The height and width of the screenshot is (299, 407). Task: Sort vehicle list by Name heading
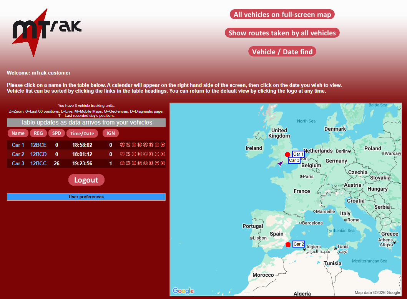(18, 133)
